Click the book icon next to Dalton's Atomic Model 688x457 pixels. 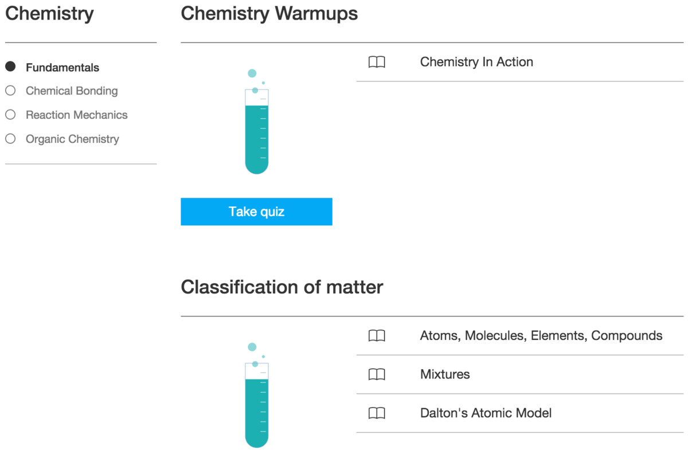(x=377, y=413)
